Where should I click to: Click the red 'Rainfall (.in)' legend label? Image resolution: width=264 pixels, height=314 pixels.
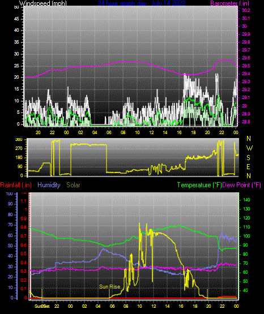pos(16,185)
